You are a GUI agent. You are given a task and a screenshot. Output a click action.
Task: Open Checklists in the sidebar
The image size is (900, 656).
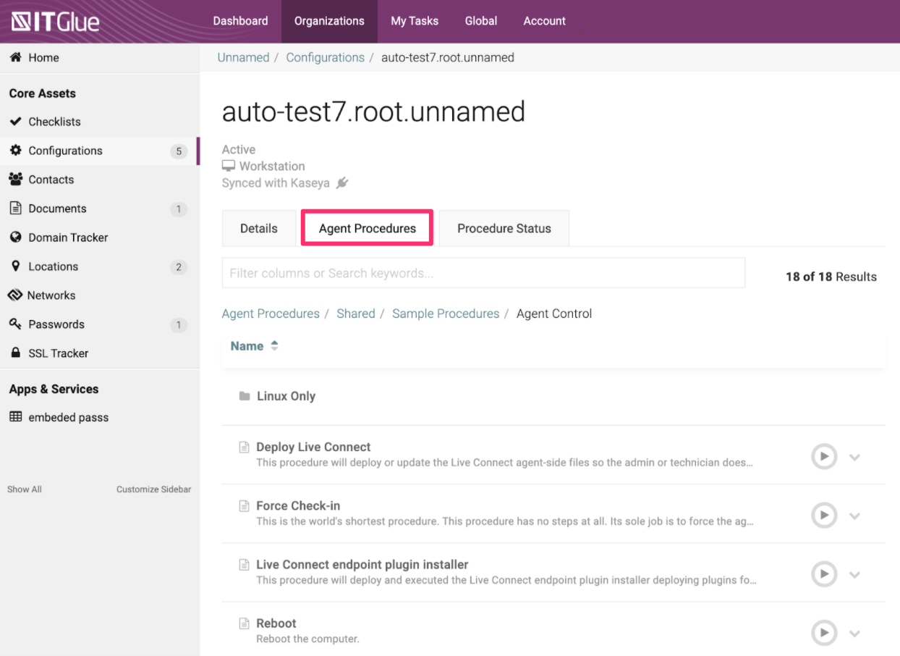[x=55, y=122]
